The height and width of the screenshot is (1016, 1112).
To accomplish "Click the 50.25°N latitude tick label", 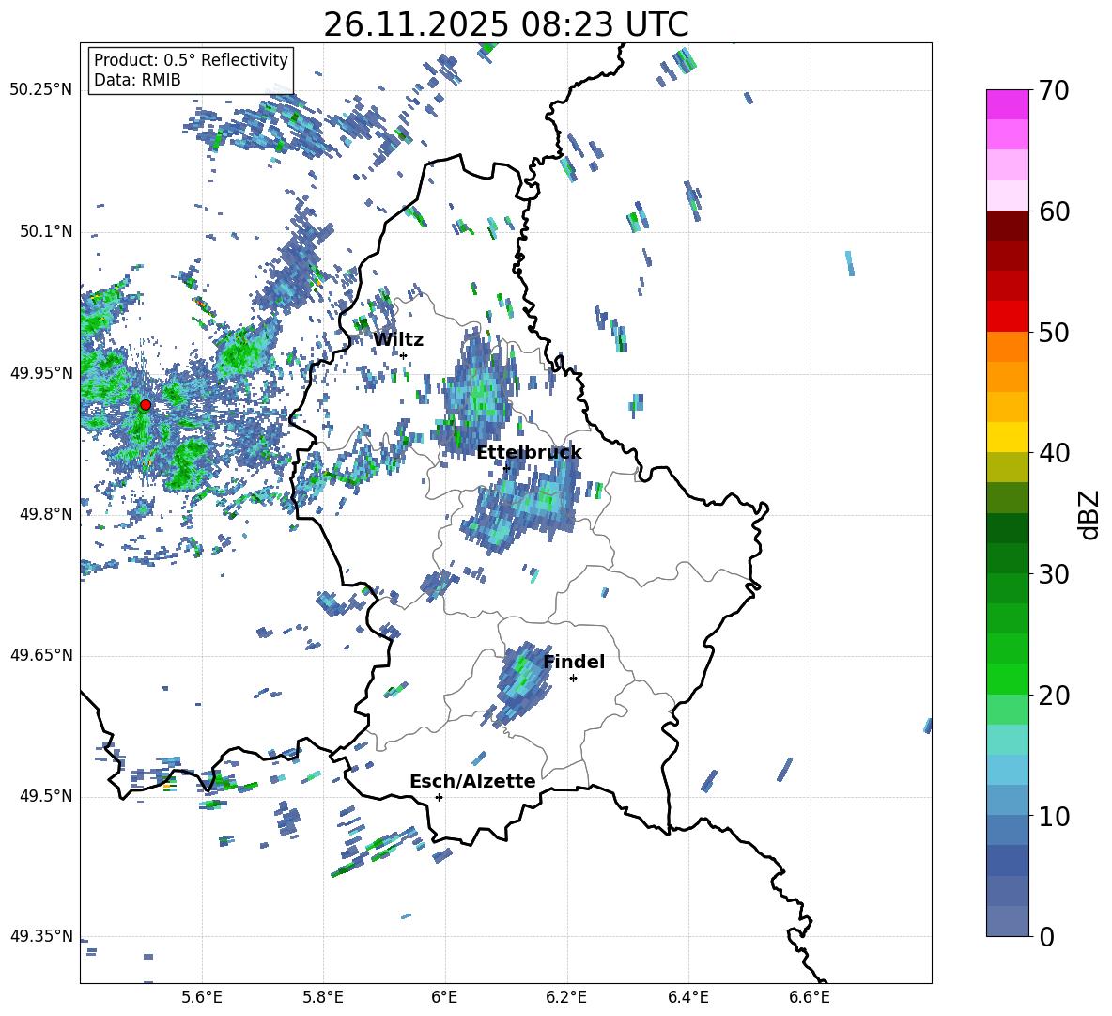I will 41,90.
